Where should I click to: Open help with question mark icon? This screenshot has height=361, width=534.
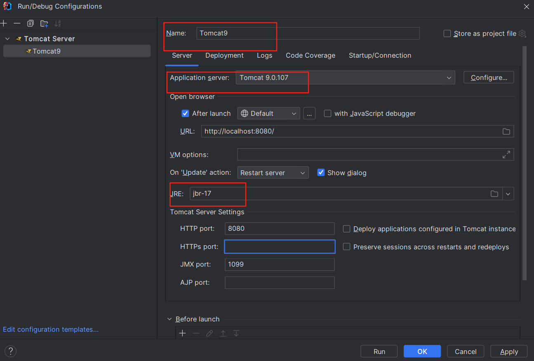(x=10, y=352)
